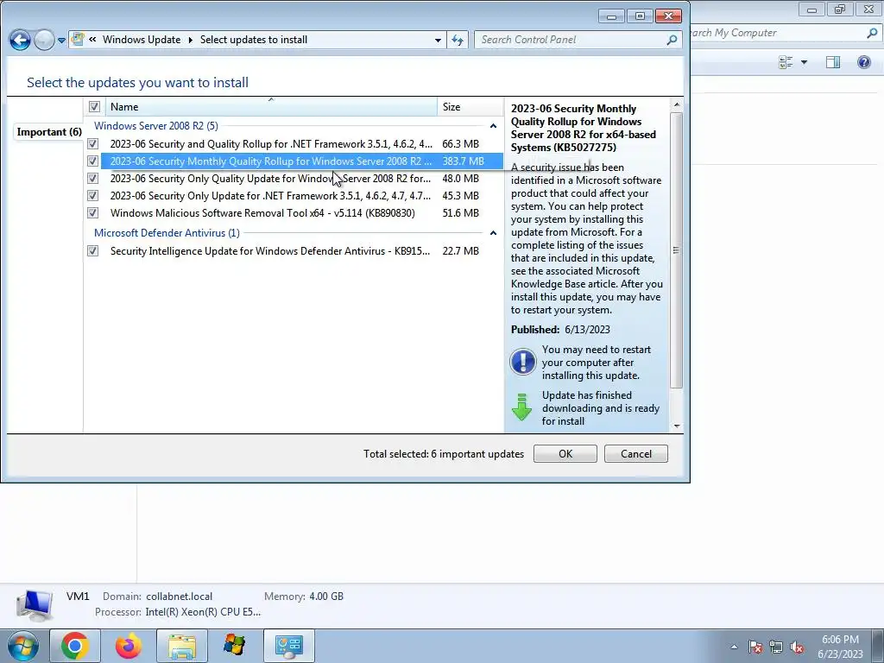The height and width of the screenshot is (663, 884).
Task: Click the collabnet.local domain value
Action: coord(180,597)
